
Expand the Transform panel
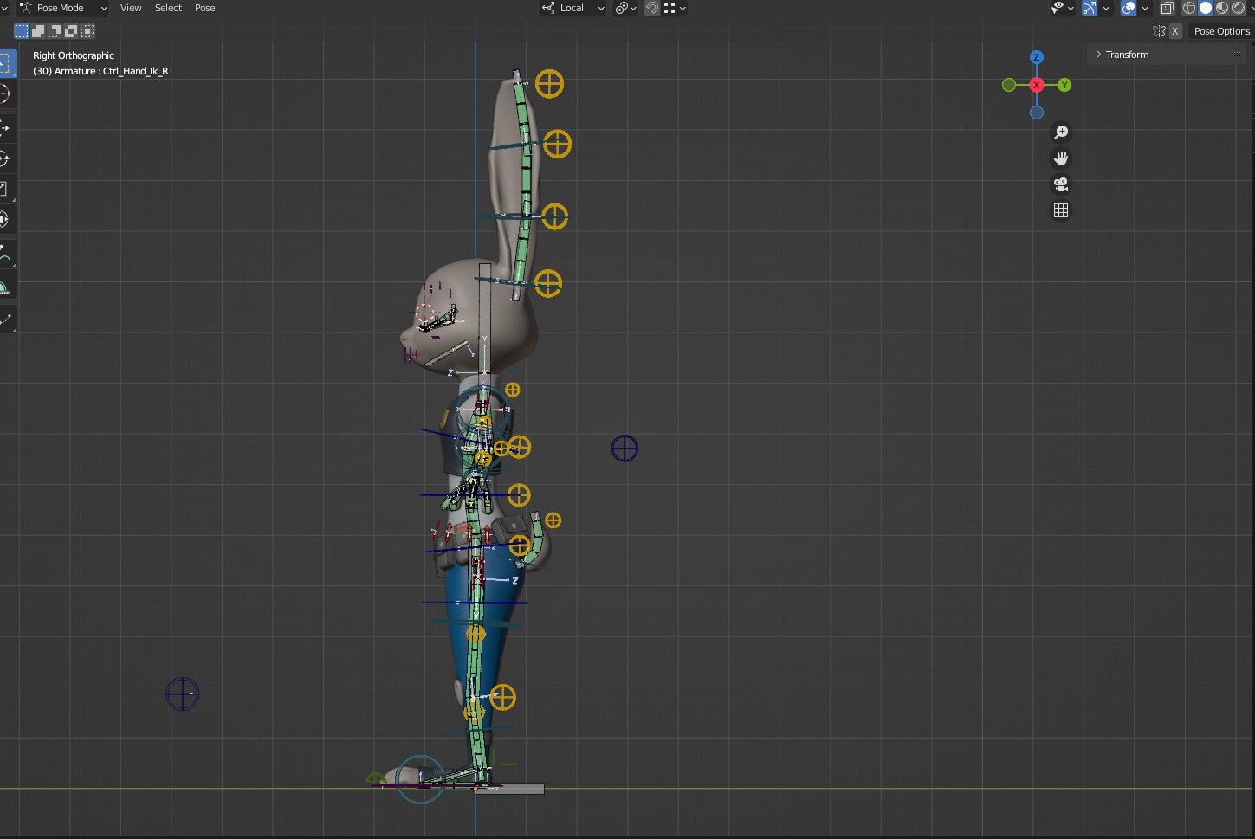(x=1166, y=55)
